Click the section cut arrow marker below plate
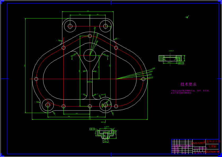This screenshot has height=157, width=222. (x=103, y=121)
